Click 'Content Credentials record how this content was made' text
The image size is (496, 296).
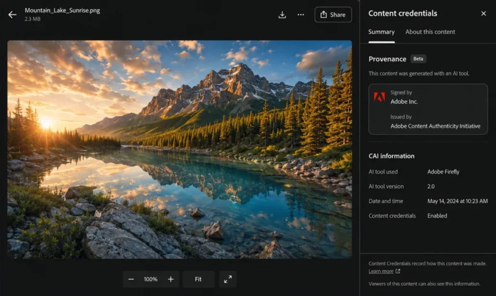point(427,264)
